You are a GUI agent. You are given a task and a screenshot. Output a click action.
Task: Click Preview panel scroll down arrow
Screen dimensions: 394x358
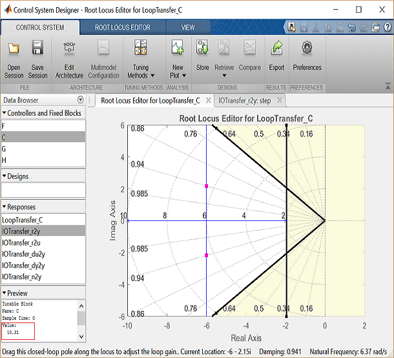tap(81, 337)
